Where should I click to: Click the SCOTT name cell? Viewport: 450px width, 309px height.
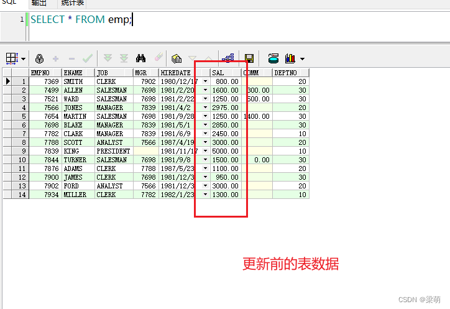pos(78,142)
